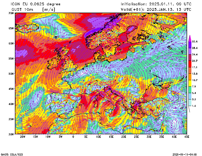Click the 70N latitude axis label
The width and height of the screenshot is (202, 156).
[x=11, y=13]
